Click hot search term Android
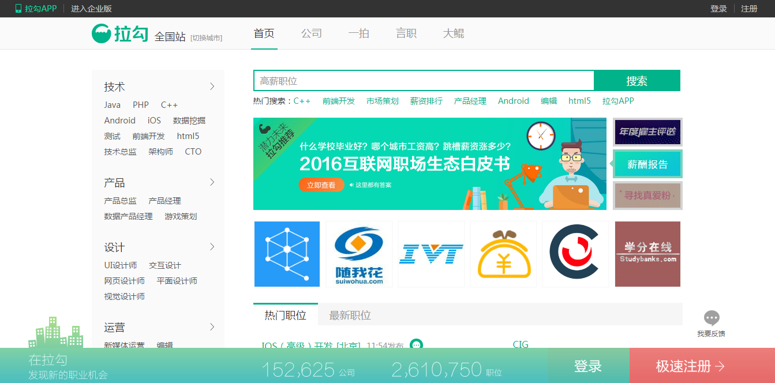 pos(514,101)
